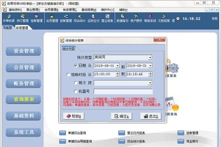Increase the 16:18:46 time with the up arrow
This screenshot has height=147, width=221.
[x=150, y=73]
